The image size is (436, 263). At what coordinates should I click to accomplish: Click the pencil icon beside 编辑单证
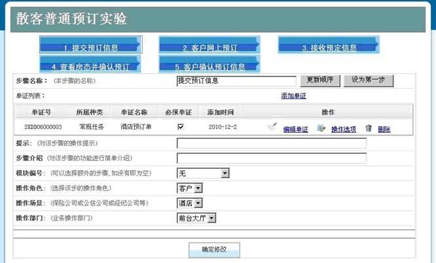[x=272, y=128]
